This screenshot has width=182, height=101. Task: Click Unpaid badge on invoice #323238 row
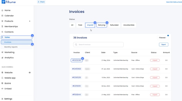click(155, 60)
